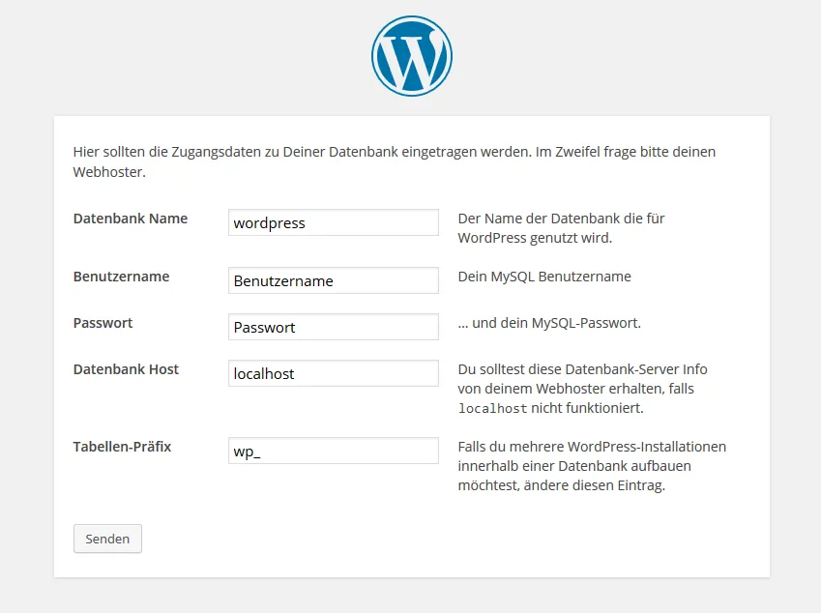Activate the Datenbank Host field with localhost
The image size is (821, 613).
(333, 373)
